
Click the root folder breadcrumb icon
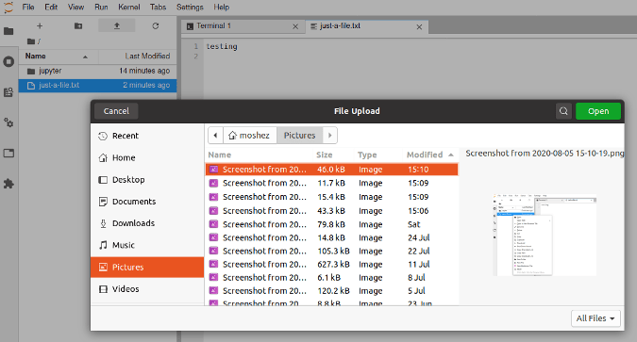[31, 41]
